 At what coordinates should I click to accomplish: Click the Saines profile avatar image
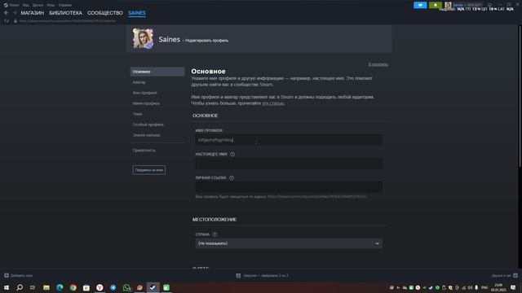click(x=144, y=39)
